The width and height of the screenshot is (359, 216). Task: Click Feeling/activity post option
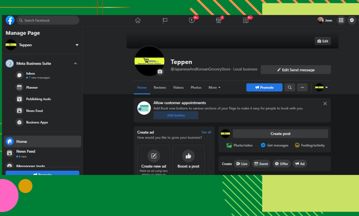point(310,145)
